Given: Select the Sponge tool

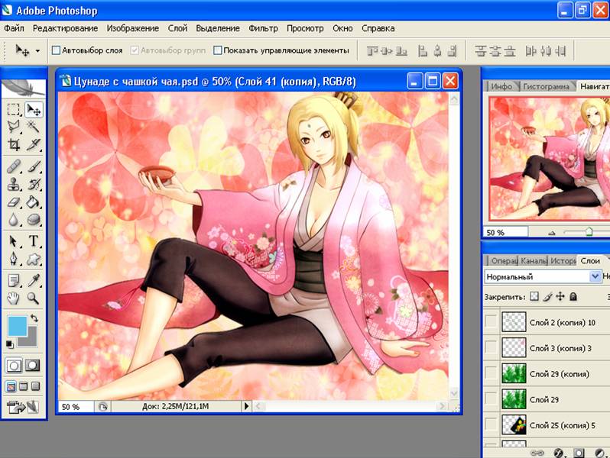Looking at the screenshot, I should click(x=34, y=220).
